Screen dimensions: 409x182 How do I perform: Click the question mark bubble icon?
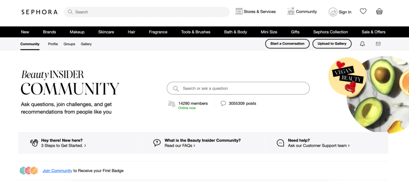[x=157, y=143]
